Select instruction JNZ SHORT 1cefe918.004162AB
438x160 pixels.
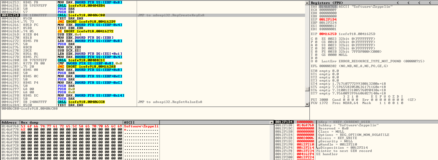coord(86,67)
